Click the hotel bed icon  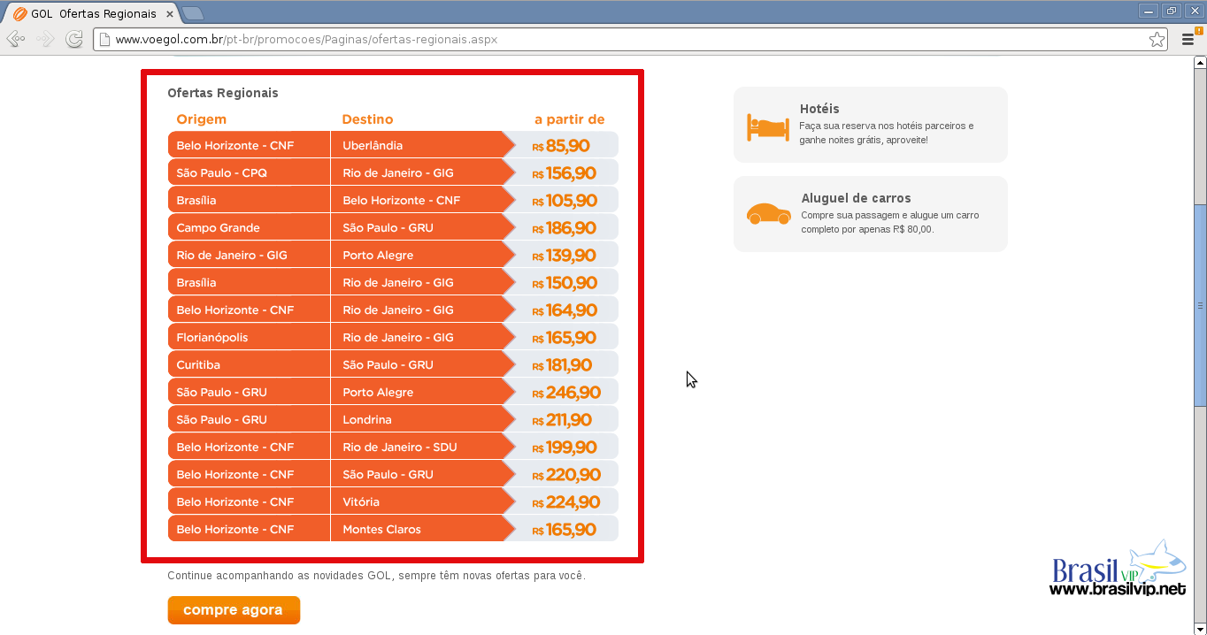click(767, 126)
